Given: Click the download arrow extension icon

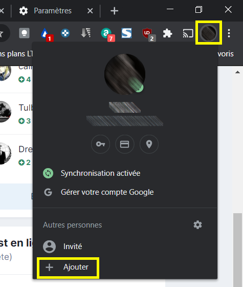Looking at the screenshot, I should (x=86, y=33).
